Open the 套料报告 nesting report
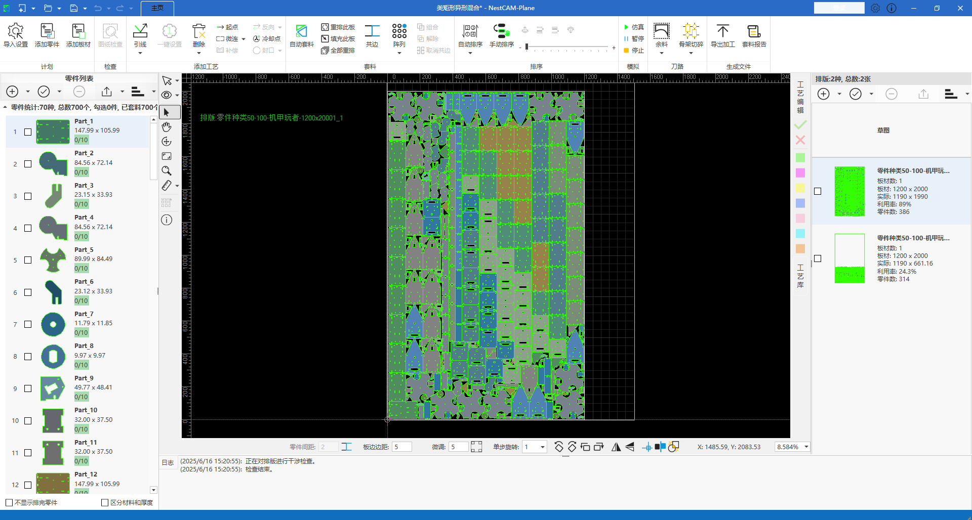Screen dimensions: 972x520 (754, 31)
